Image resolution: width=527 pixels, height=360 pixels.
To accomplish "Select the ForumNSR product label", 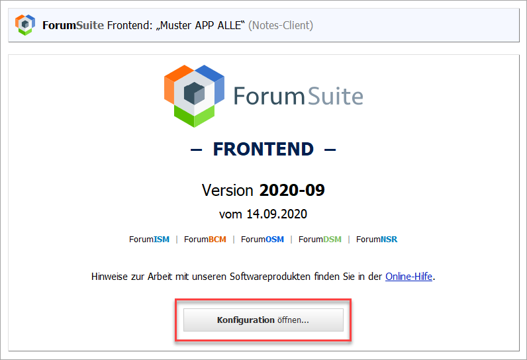I will (x=377, y=240).
